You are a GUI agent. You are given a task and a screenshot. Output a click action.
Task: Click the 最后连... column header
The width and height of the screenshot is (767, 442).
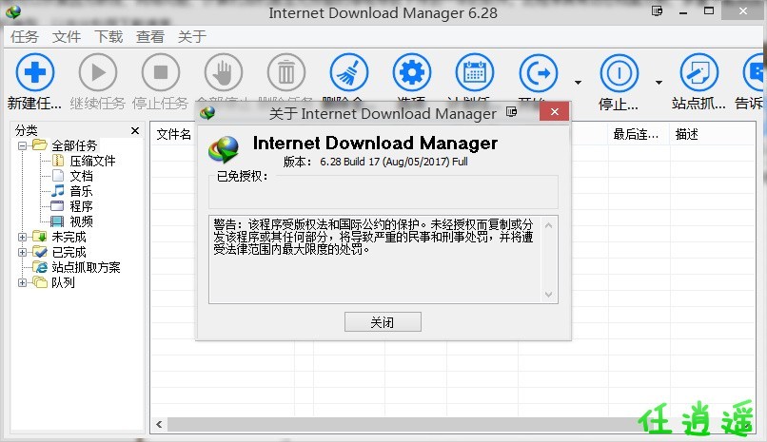pos(639,134)
